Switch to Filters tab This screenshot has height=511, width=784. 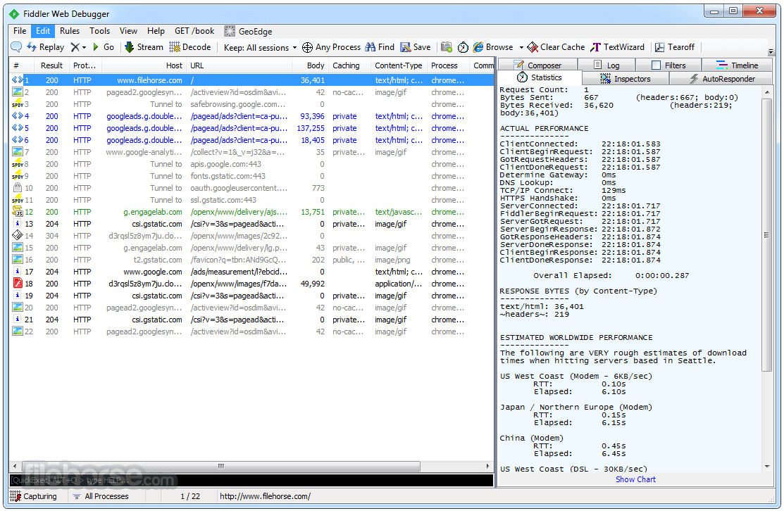(668, 65)
